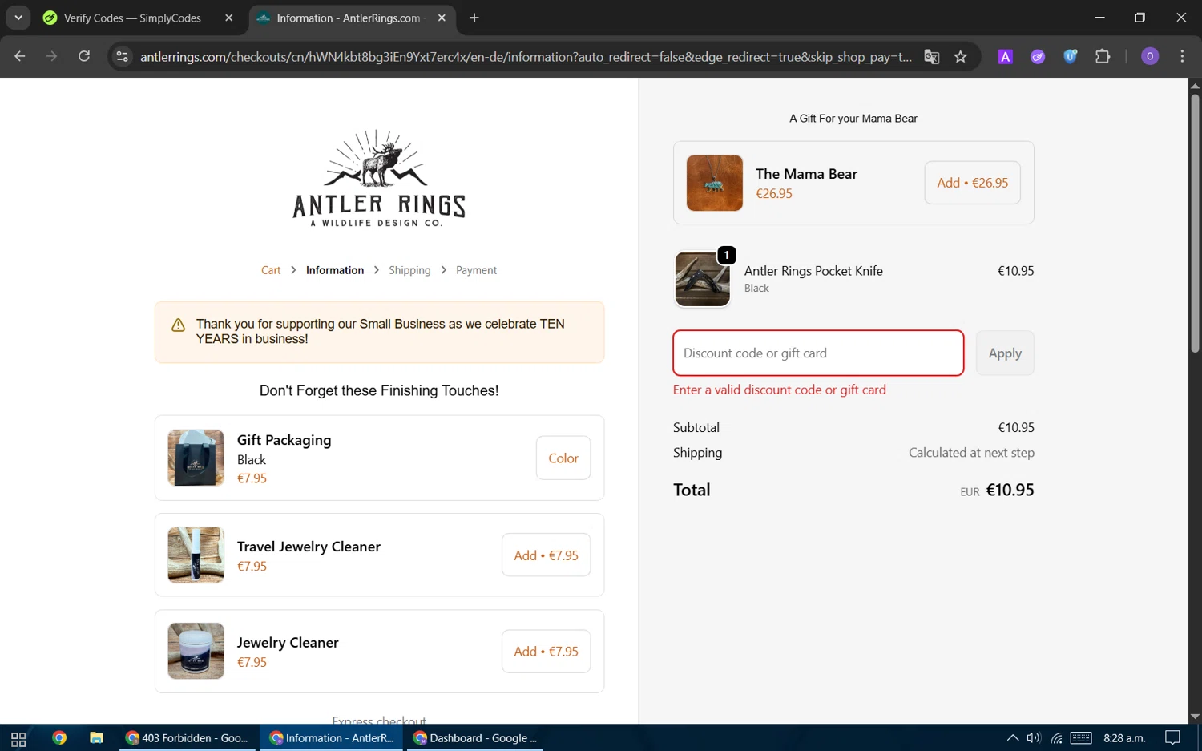1202x751 pixels.
Task: Open the extensions puzzle menu
Action: pos(1103,56)
